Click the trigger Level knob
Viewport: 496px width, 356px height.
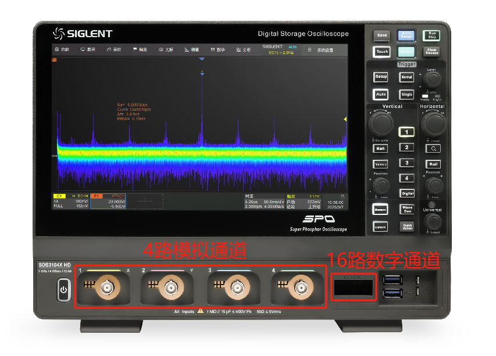pos(433,80)
